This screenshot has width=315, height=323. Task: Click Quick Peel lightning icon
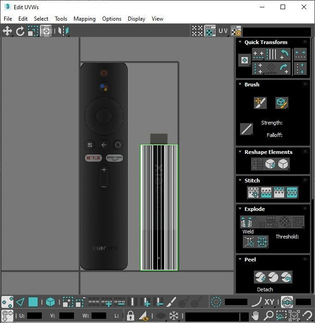(x=260, y=277)
